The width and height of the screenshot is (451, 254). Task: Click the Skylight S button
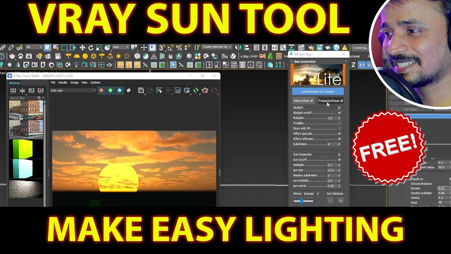click(339, 108)
